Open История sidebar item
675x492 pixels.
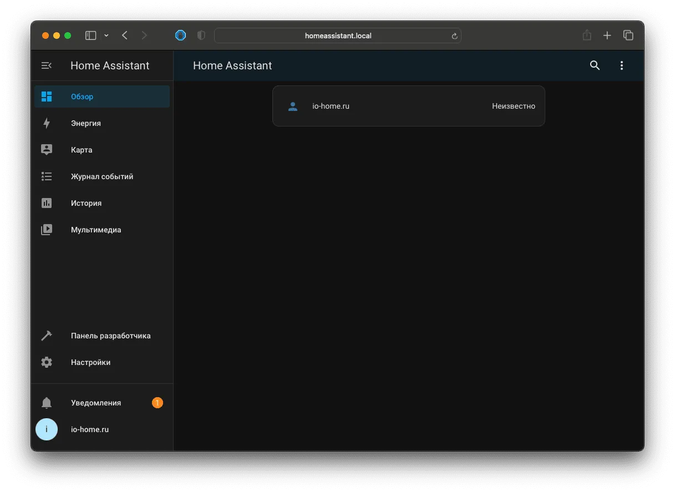[102, 203]
